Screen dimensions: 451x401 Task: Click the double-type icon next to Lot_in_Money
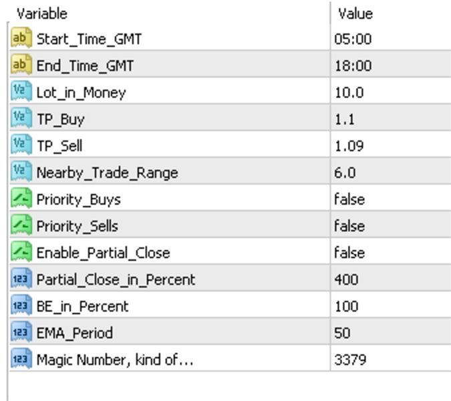[21, 91]
